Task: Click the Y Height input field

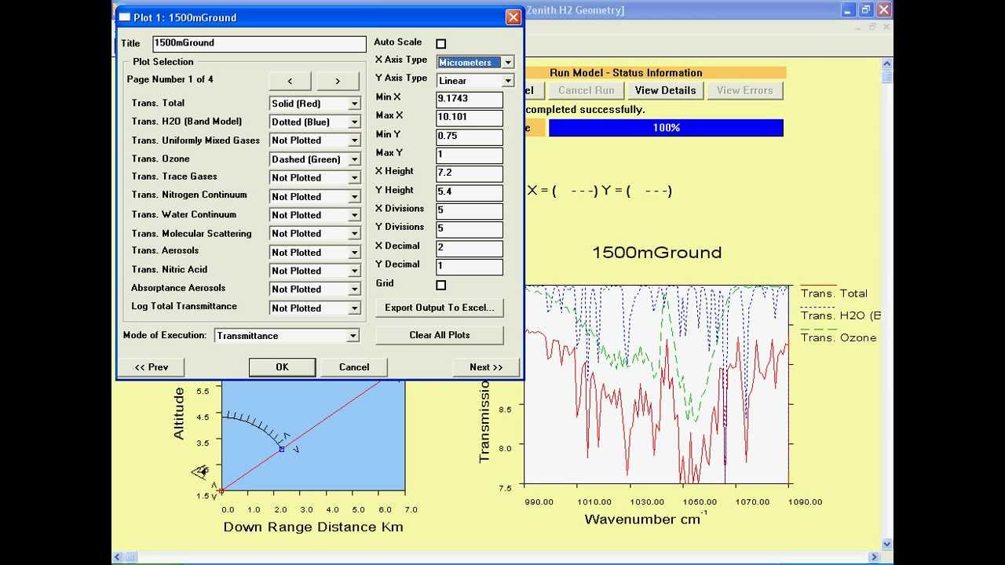Action: click(470, 192)
